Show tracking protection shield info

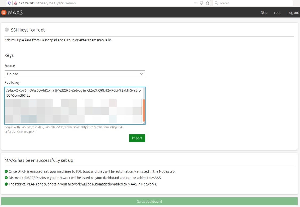pyautogui.click(x=9, y=3)
